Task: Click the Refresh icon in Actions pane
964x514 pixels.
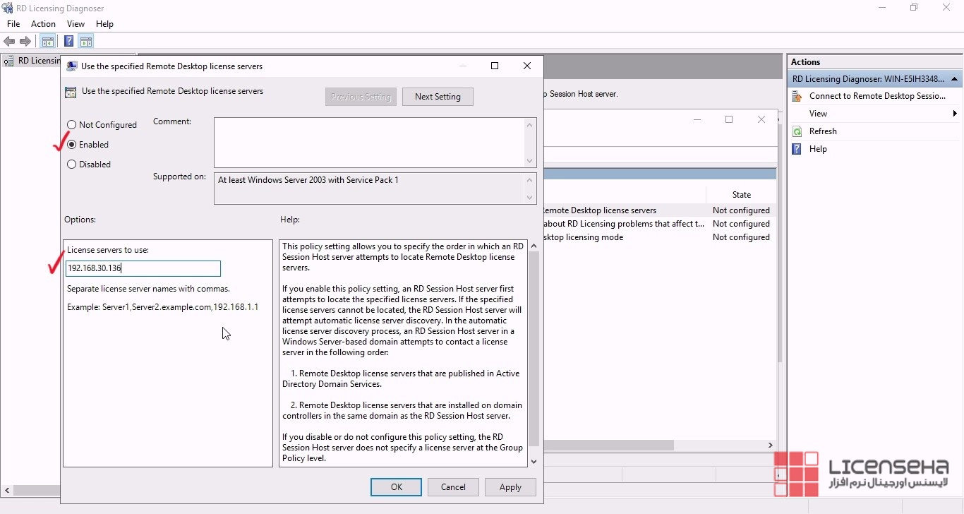Action: click(797, 131)
